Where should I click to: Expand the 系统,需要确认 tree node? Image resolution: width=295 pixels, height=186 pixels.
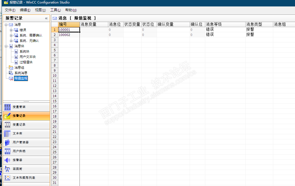[x=11, y=35]
